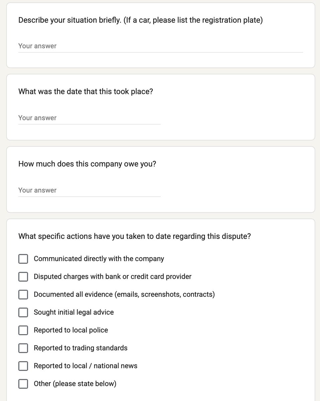
Task: Click the label text 'Reported to trading standards'
Action: [x=81, y=348]
